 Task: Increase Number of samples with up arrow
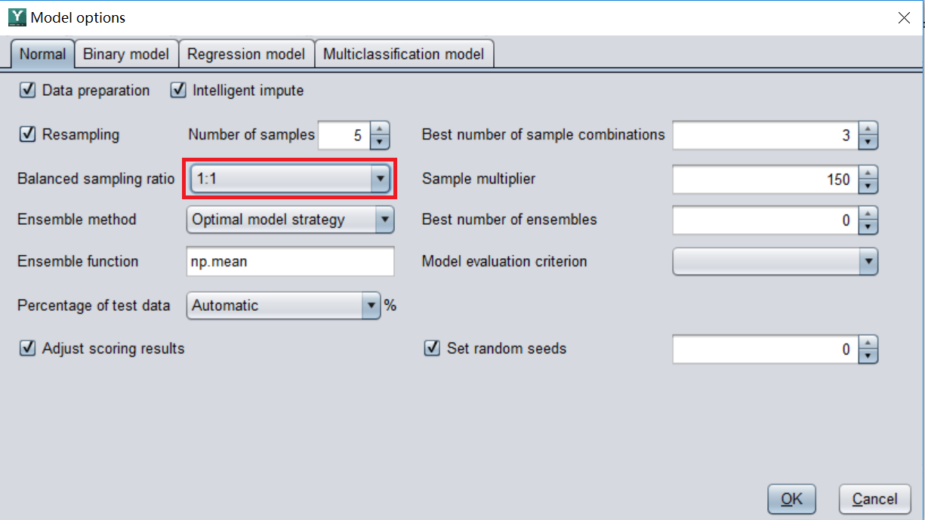pos(381,129)
